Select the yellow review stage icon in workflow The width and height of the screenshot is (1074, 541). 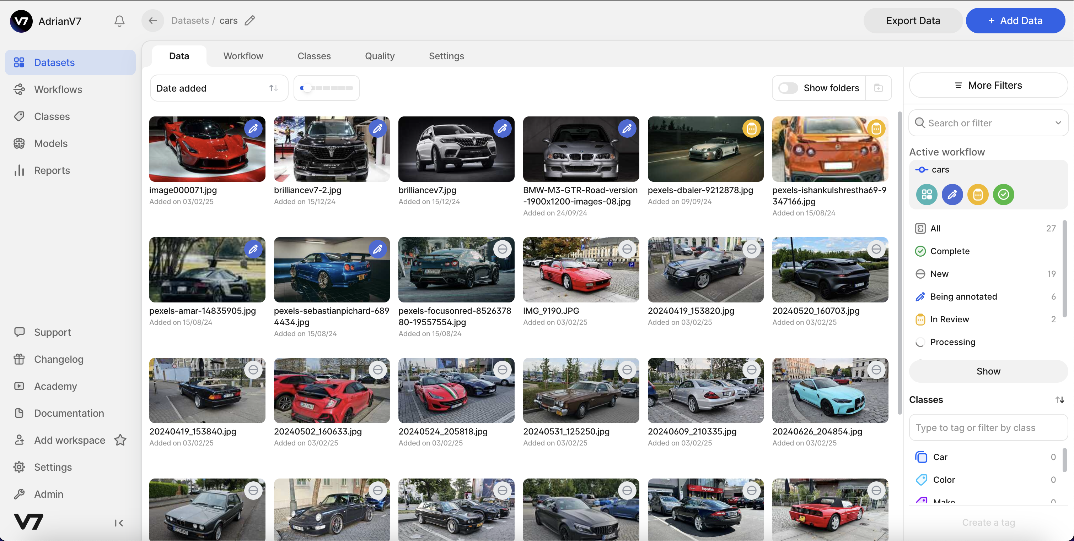point(978,194)
